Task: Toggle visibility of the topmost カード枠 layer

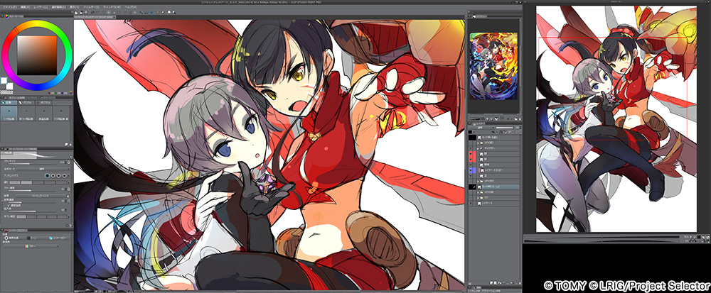Action: coord(471,138)
